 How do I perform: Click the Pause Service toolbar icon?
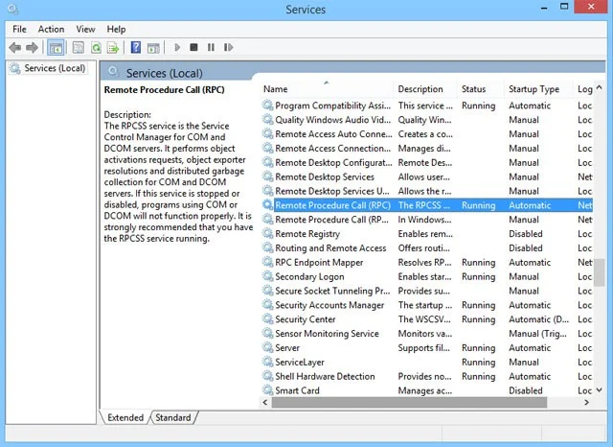(211, 47)
